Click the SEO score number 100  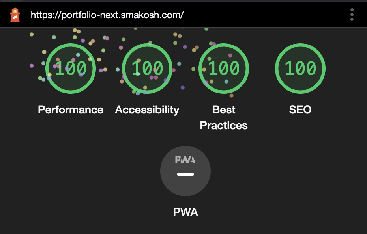300,69
